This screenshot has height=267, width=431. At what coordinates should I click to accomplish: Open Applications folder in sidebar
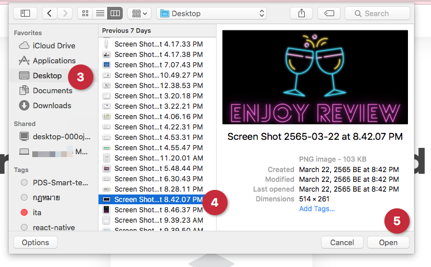click(x=54, y=60)
